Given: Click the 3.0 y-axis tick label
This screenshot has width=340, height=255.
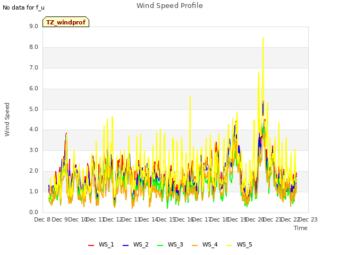Looking at the screenshot, I should pos(33,150).
